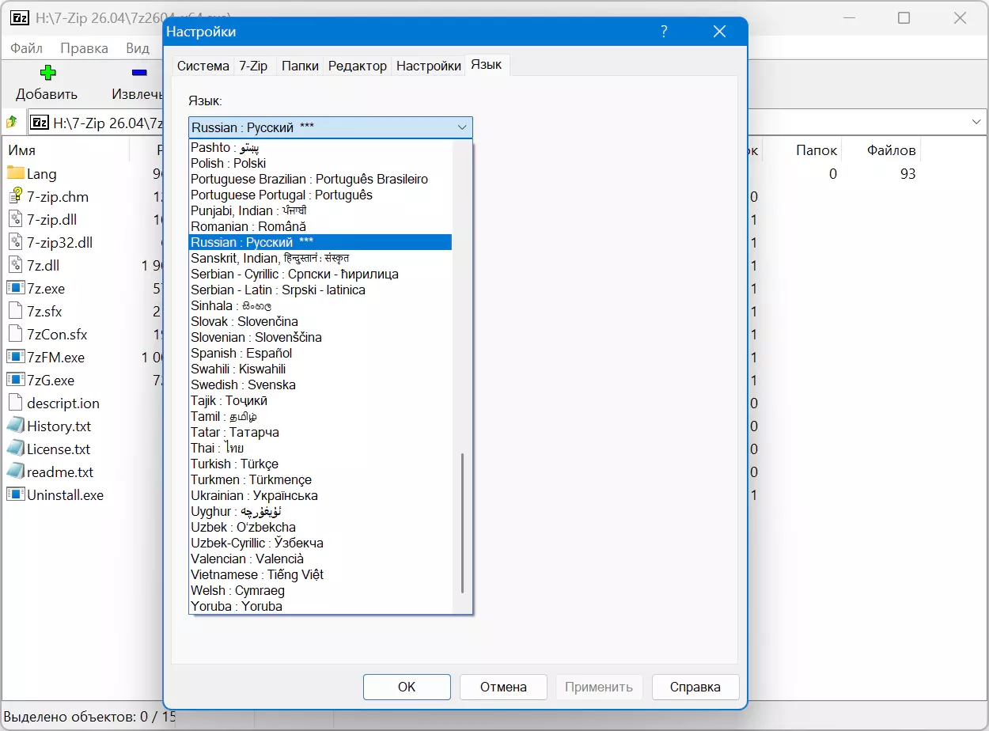Choose Romanian : Română language
Image resolution: width=989 pixels, height=731 pixels.
[x=320, y=226]
